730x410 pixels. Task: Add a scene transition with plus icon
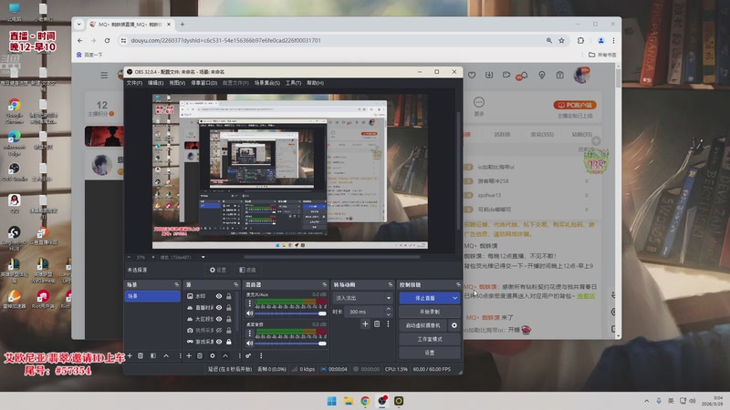tap(365, 324)
